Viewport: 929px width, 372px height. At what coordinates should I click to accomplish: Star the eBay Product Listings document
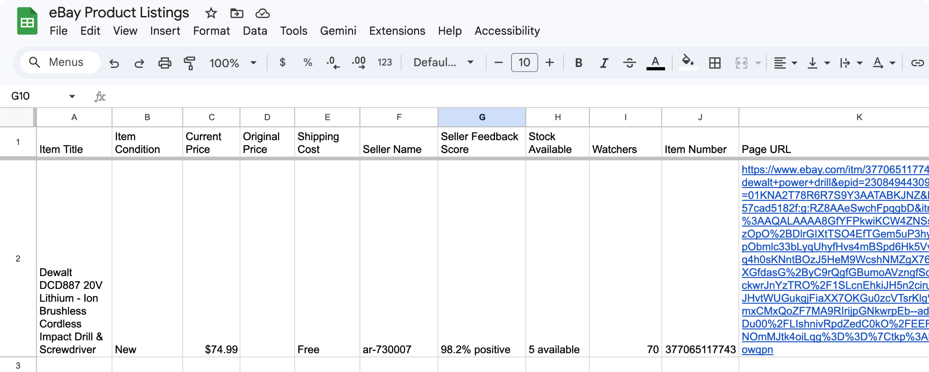pyautogui.click(x=211, y=13)
